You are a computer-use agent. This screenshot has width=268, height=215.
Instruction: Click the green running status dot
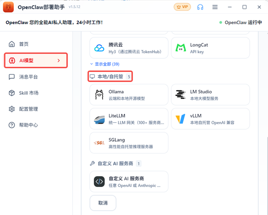coord(221,22)
